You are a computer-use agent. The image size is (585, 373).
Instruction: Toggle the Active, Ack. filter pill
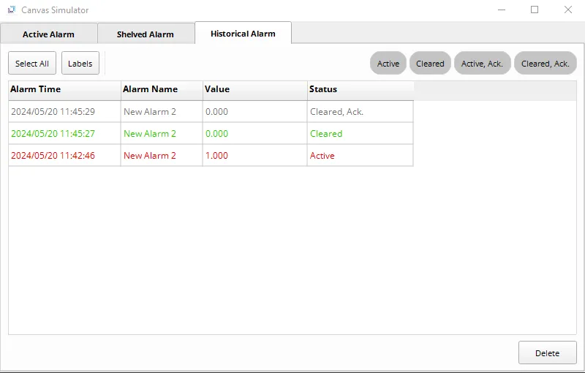tap(482, 64)
